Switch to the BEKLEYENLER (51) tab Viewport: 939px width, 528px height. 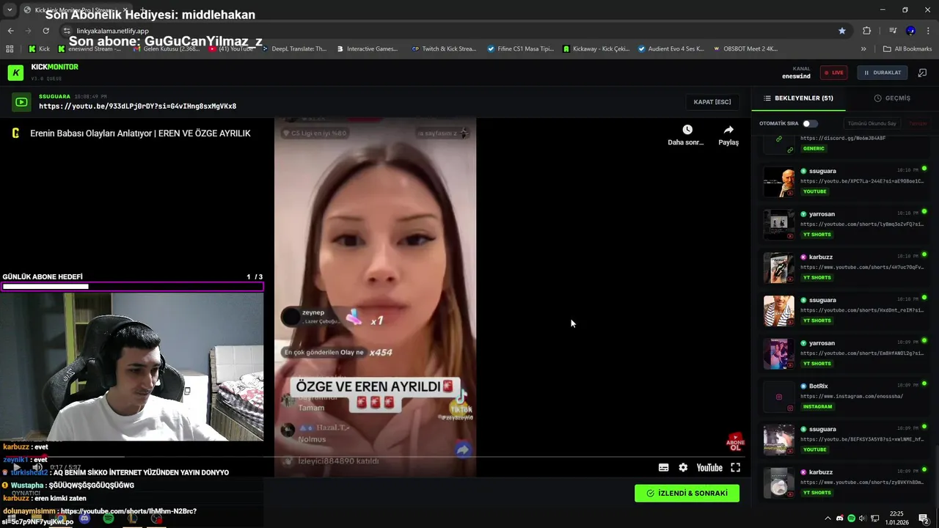[x=798, y=98]
